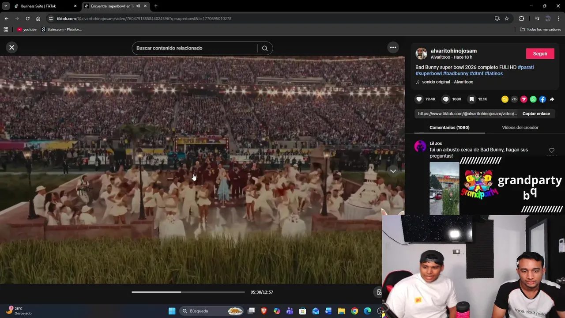The width and height of the screenshot is (565, 318).
Task: Open #dtmf hashtag
Action: click(476, 73)
